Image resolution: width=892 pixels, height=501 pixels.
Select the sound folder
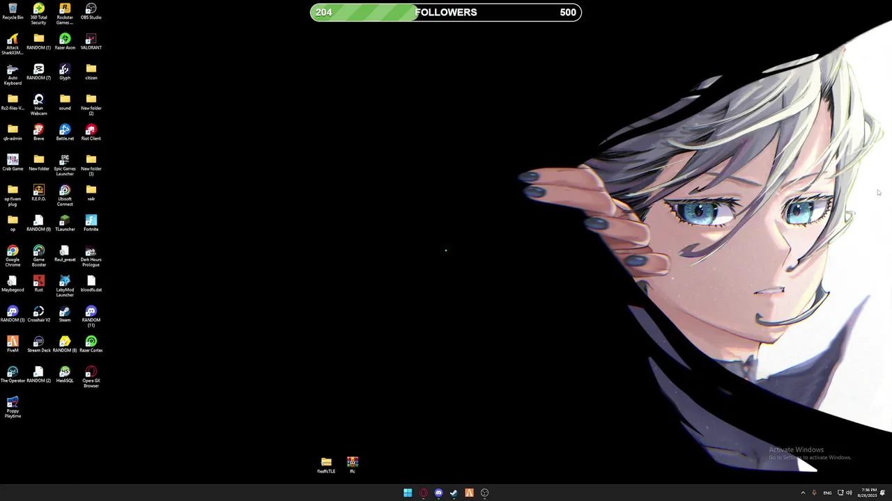click(65, 102)
